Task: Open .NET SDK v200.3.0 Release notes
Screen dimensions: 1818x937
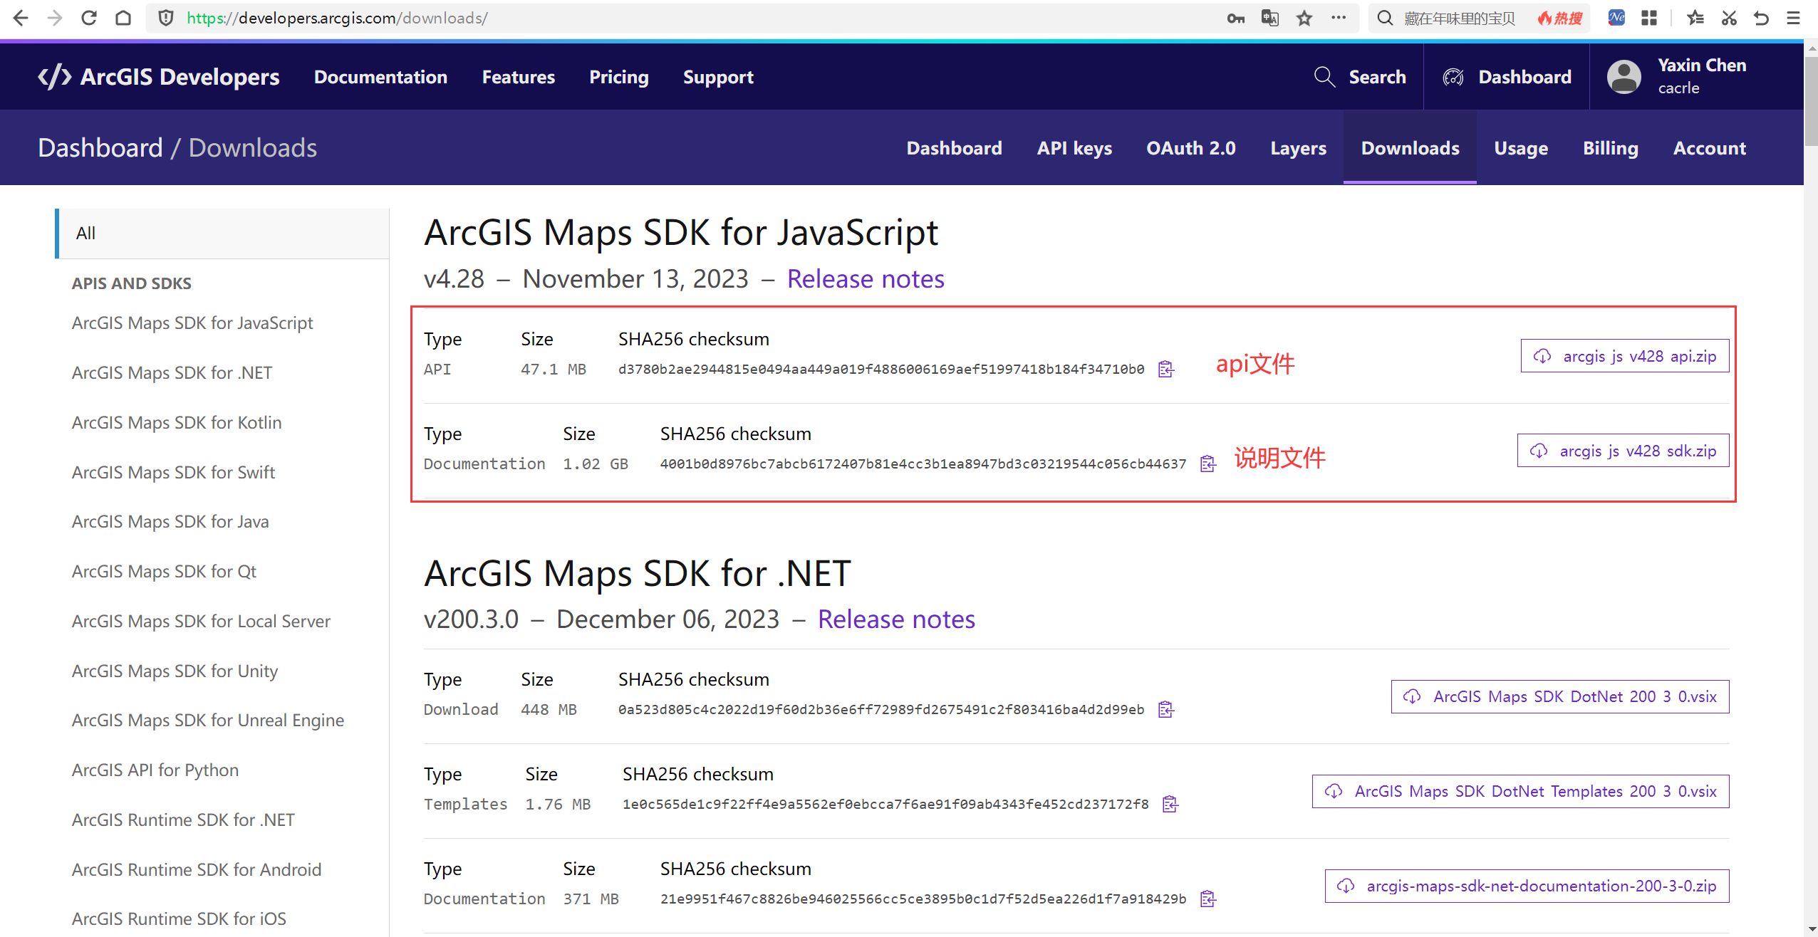Action: (896, 619)
